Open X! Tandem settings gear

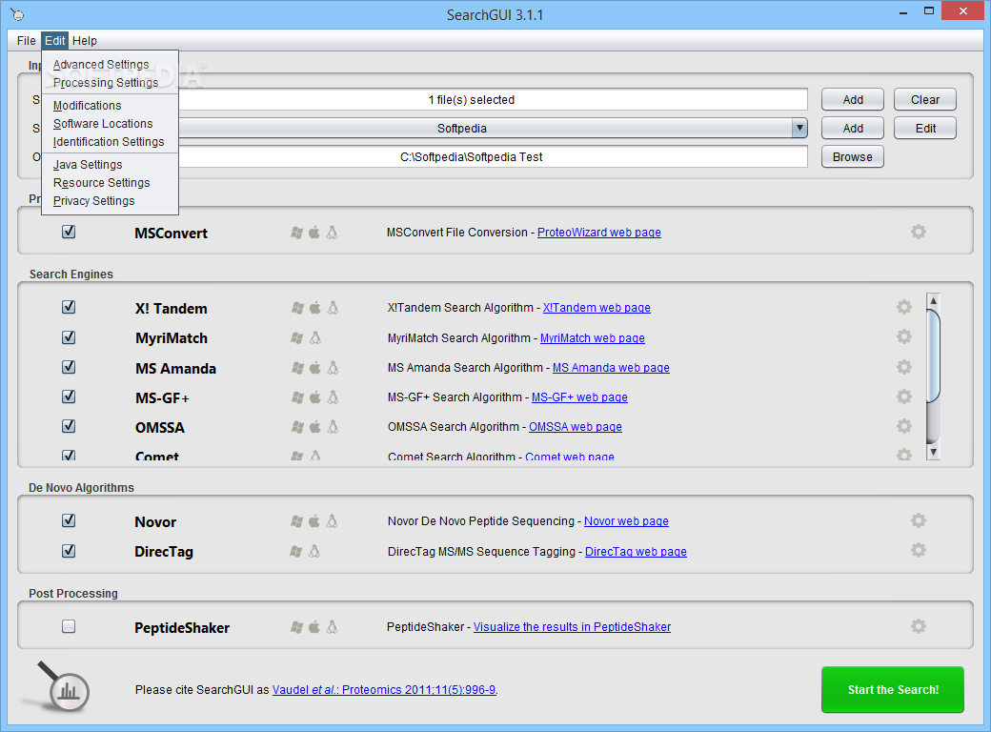click(904, 307)
